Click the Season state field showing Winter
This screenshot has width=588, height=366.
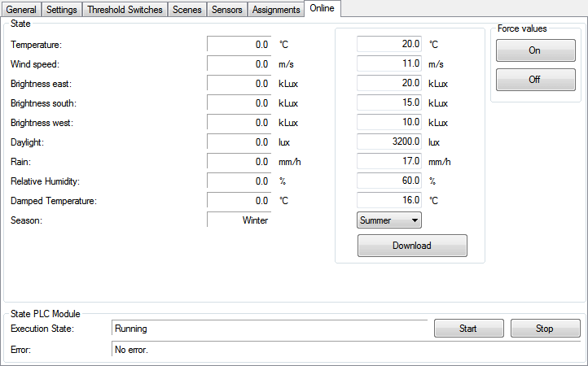[239, 220]
